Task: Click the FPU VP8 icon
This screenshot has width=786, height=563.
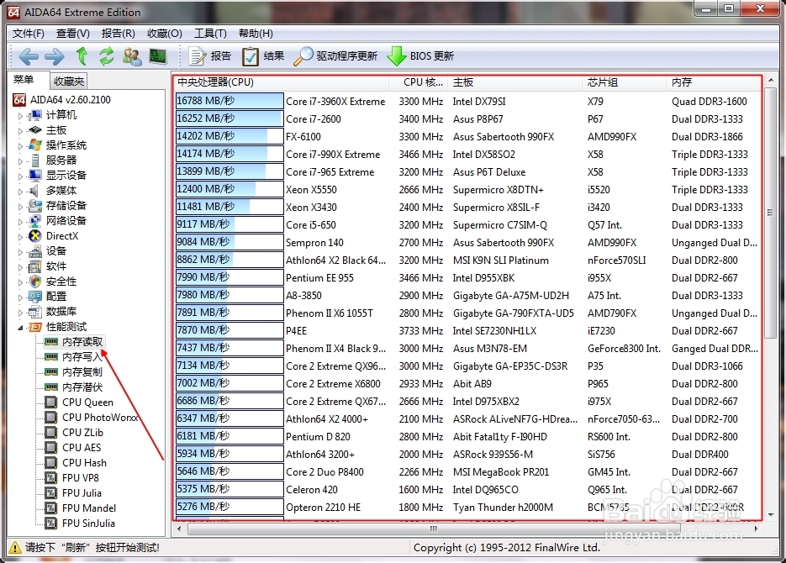Action: (x=51, y=478)
